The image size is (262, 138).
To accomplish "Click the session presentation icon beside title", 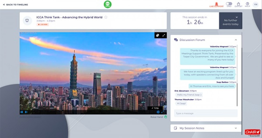I will click(x=27, y=21).
